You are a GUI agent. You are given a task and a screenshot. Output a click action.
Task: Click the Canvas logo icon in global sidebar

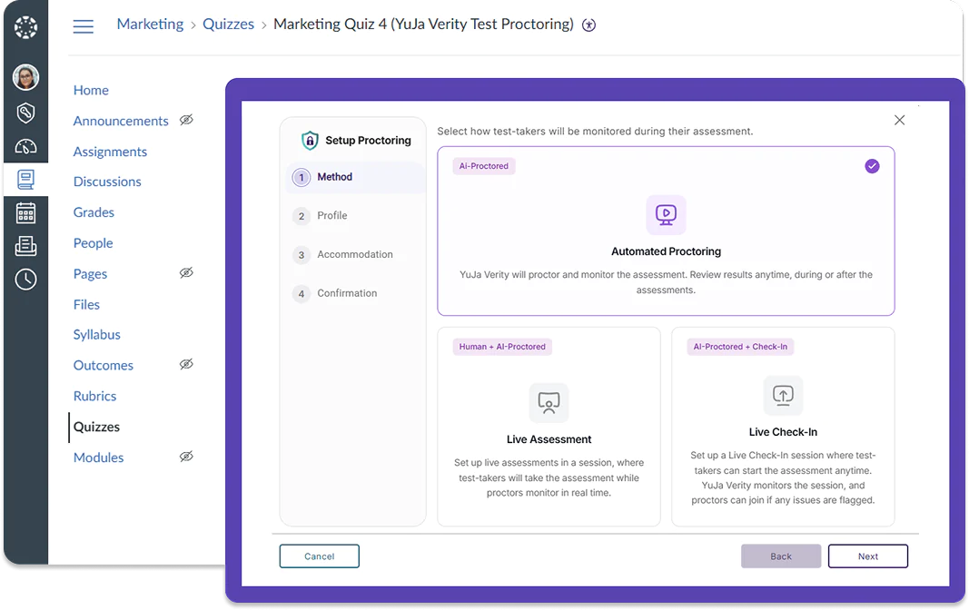click(x=26, y=27)
